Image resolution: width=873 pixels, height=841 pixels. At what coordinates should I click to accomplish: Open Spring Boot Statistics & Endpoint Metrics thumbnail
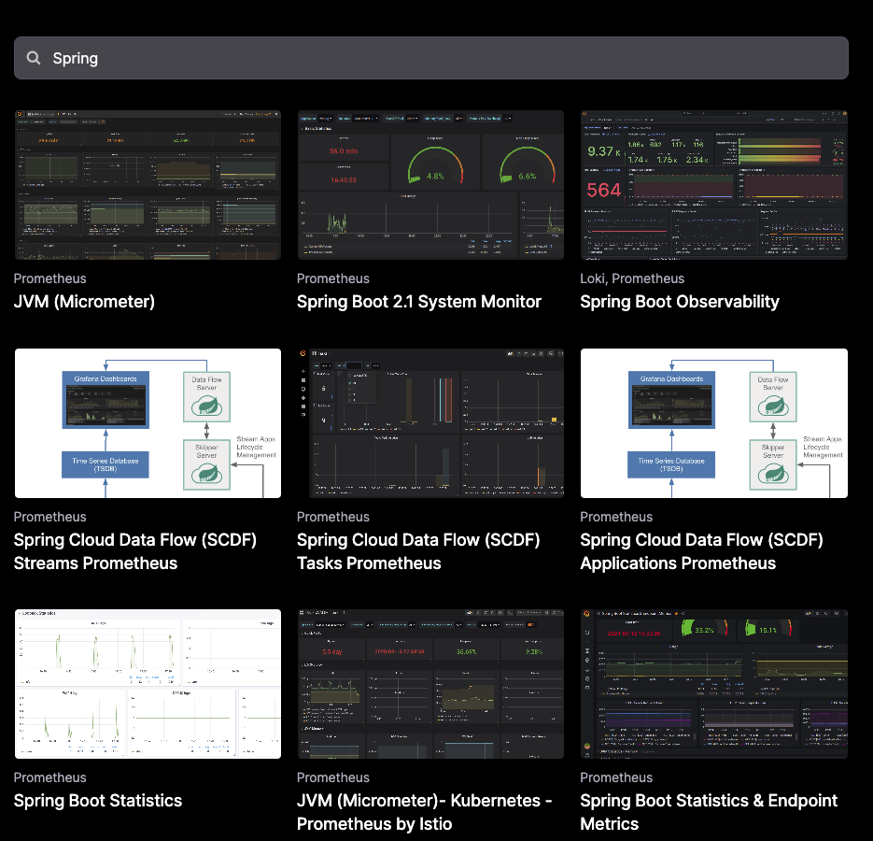(x=713, y=684)
